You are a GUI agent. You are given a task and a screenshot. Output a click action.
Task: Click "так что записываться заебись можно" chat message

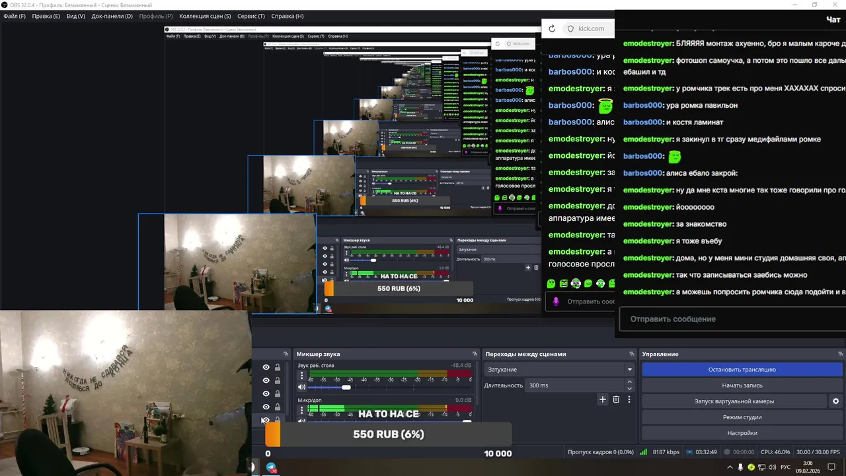coord(741,275)
